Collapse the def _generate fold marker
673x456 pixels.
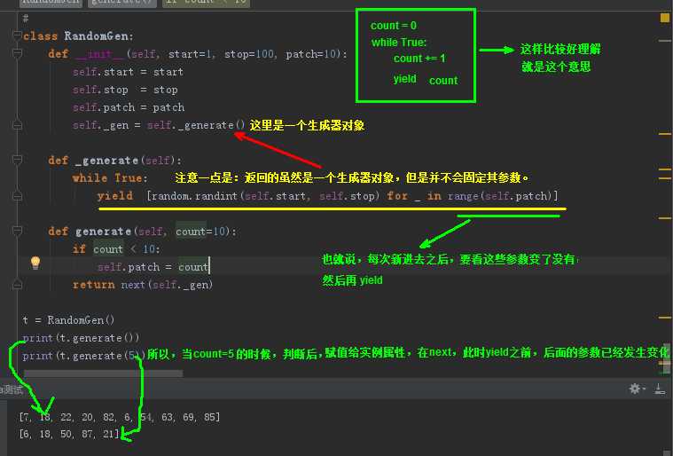coord(17,161)
